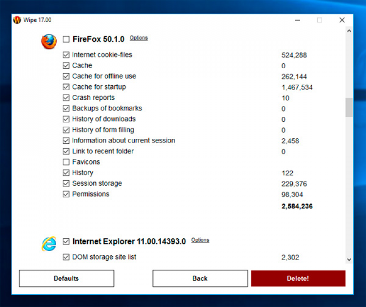The image size is (366, 307).
Task: Click the vertical scrollbar thumb
Action: 349,108
